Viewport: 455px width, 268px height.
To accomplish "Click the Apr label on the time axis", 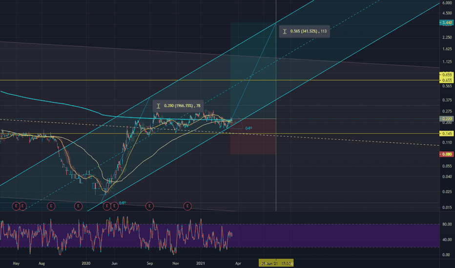I will click(238, 263).
